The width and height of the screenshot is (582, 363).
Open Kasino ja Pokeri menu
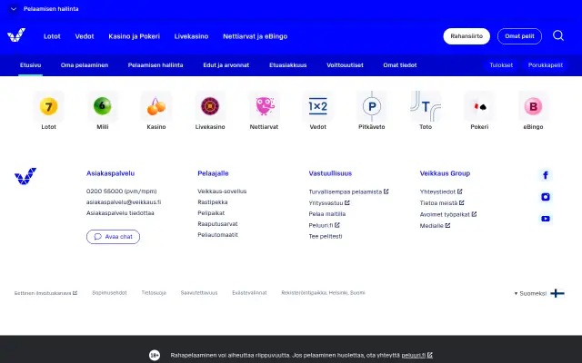click(x=134, y=36)
